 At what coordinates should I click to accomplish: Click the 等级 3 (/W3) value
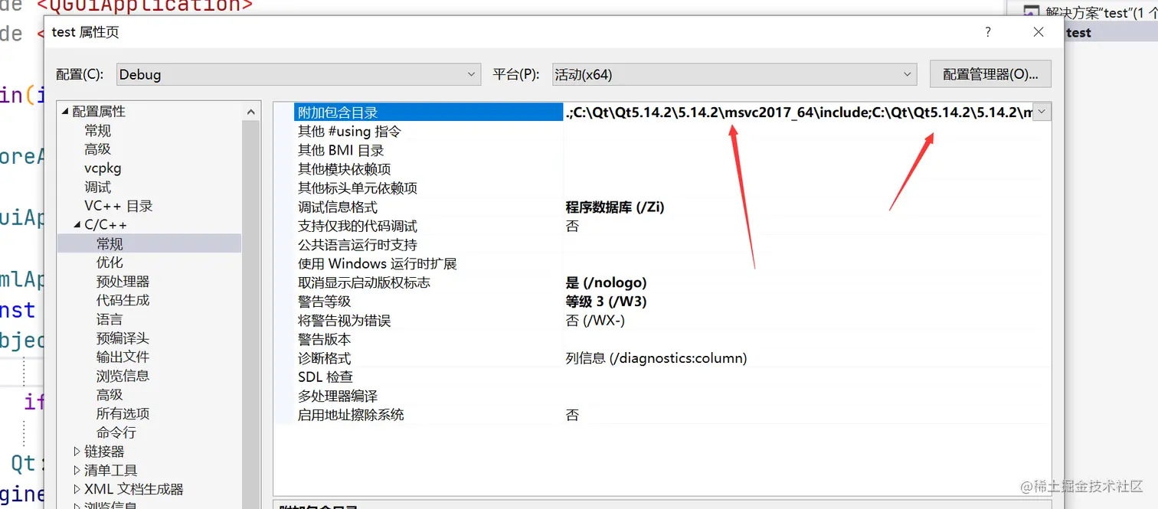pos(606,302)
